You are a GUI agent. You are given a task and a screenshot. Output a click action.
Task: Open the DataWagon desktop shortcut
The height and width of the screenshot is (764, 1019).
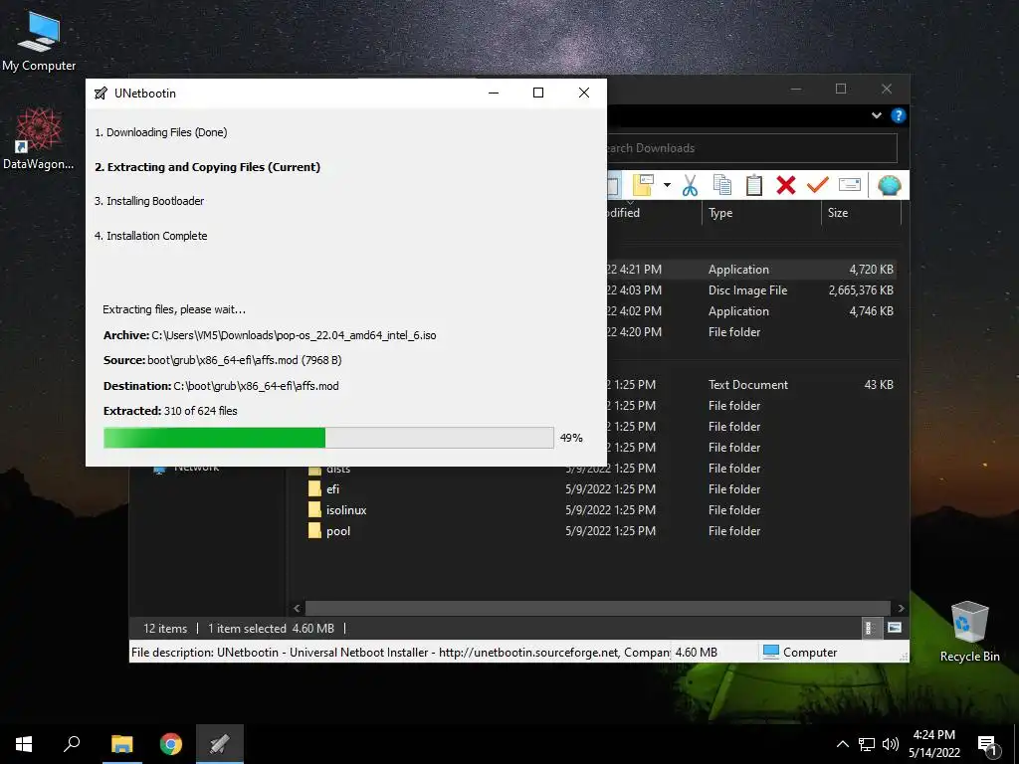(x=39, y=138)
